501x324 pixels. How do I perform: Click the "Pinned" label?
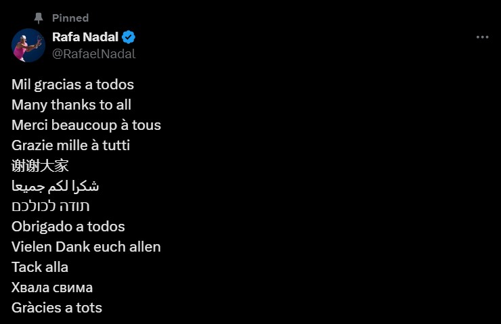tap(70, 18)
